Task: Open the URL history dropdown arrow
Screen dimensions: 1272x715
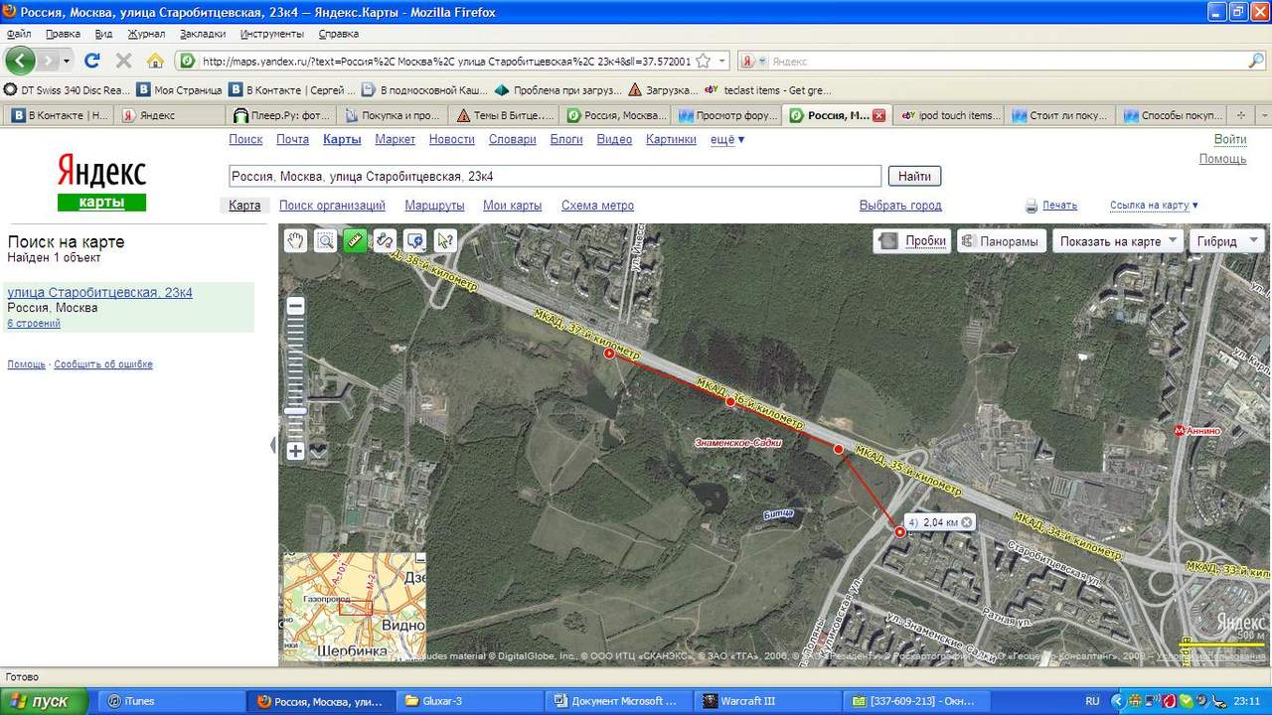Action: click(722, 61)
